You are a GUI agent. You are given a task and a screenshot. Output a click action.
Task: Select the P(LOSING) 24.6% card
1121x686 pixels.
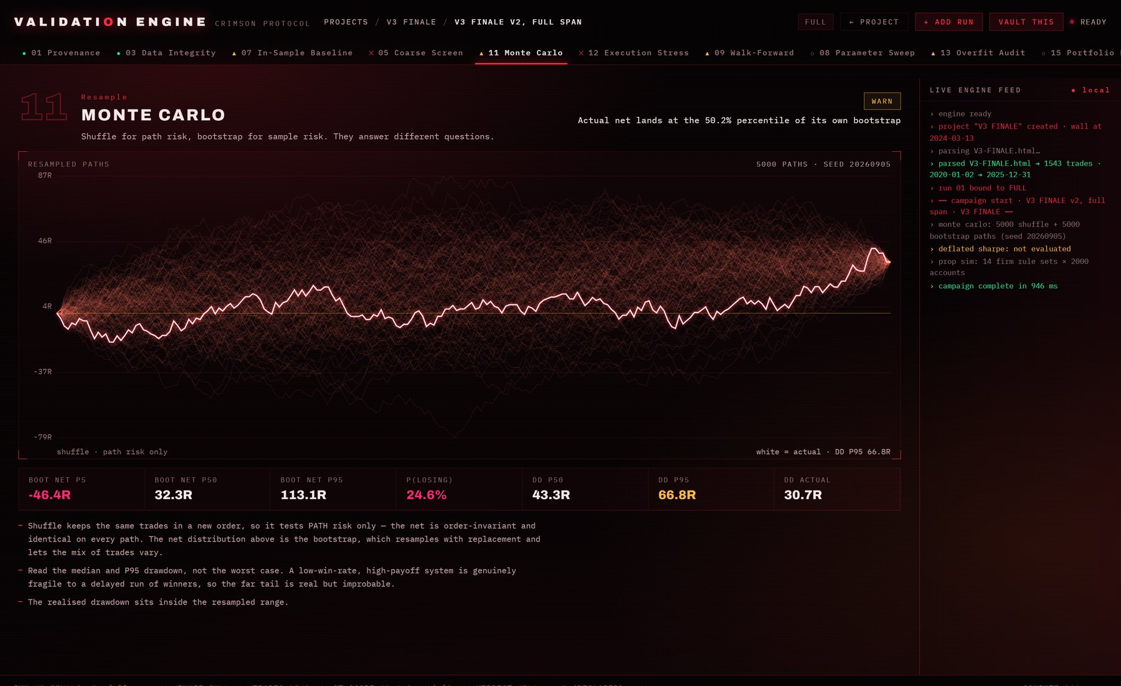459,489
